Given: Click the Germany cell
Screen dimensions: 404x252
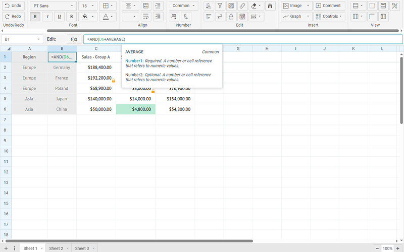Looking at the screenshot, I should point(62,68).
